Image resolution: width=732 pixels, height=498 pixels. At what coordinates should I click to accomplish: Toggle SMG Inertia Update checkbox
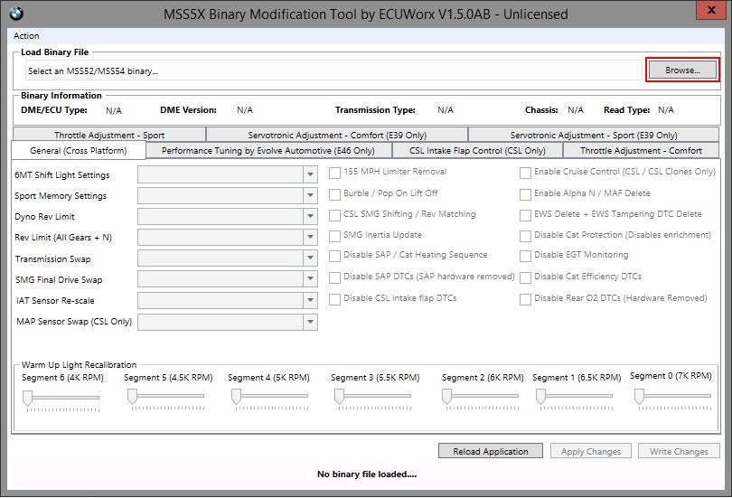(x=334, y=236)
